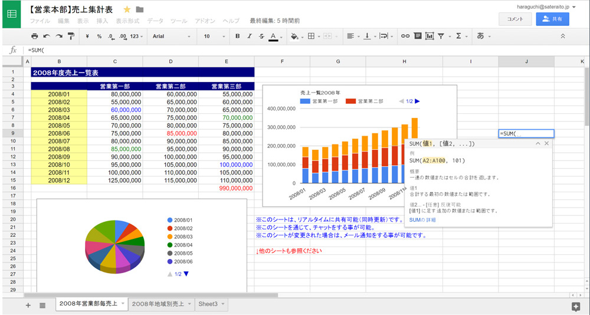This screenshot has width=590, height=315.
Task: Open the ツール menu
Action: [179, 21]
